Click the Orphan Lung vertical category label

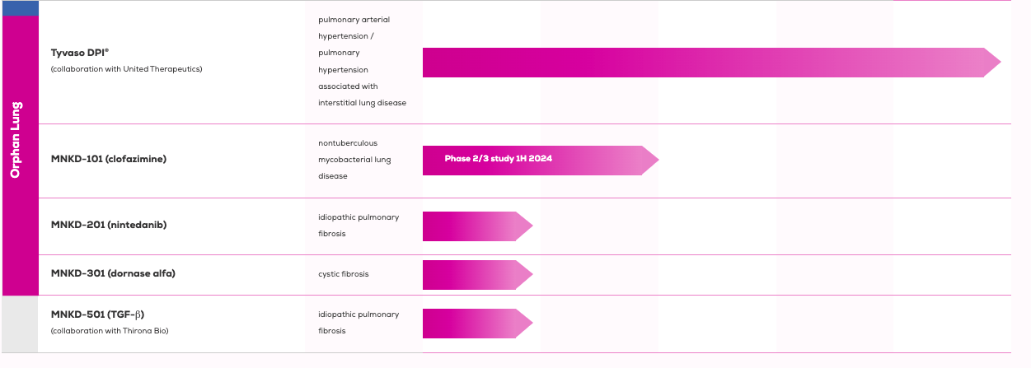point(16,140)
